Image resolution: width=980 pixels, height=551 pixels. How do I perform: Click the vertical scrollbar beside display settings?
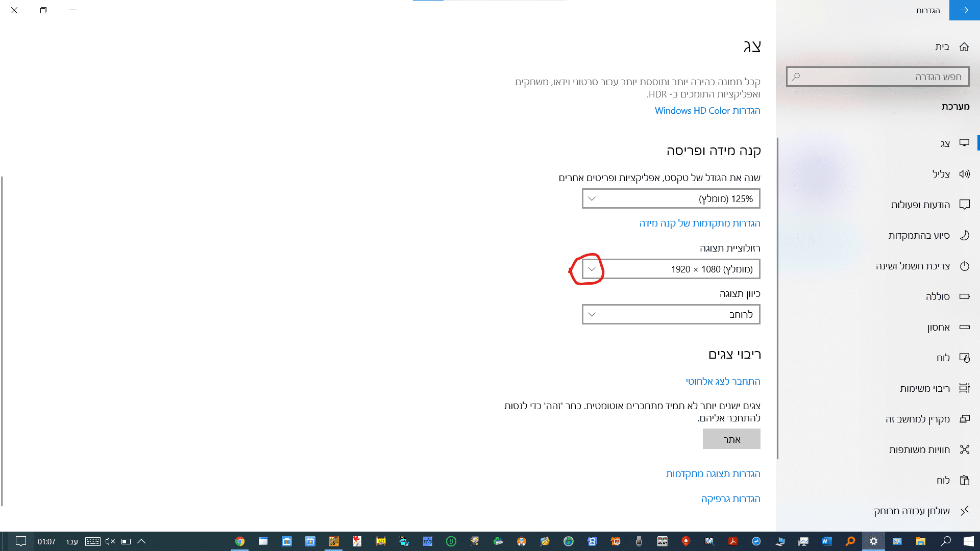coord(777,298)
